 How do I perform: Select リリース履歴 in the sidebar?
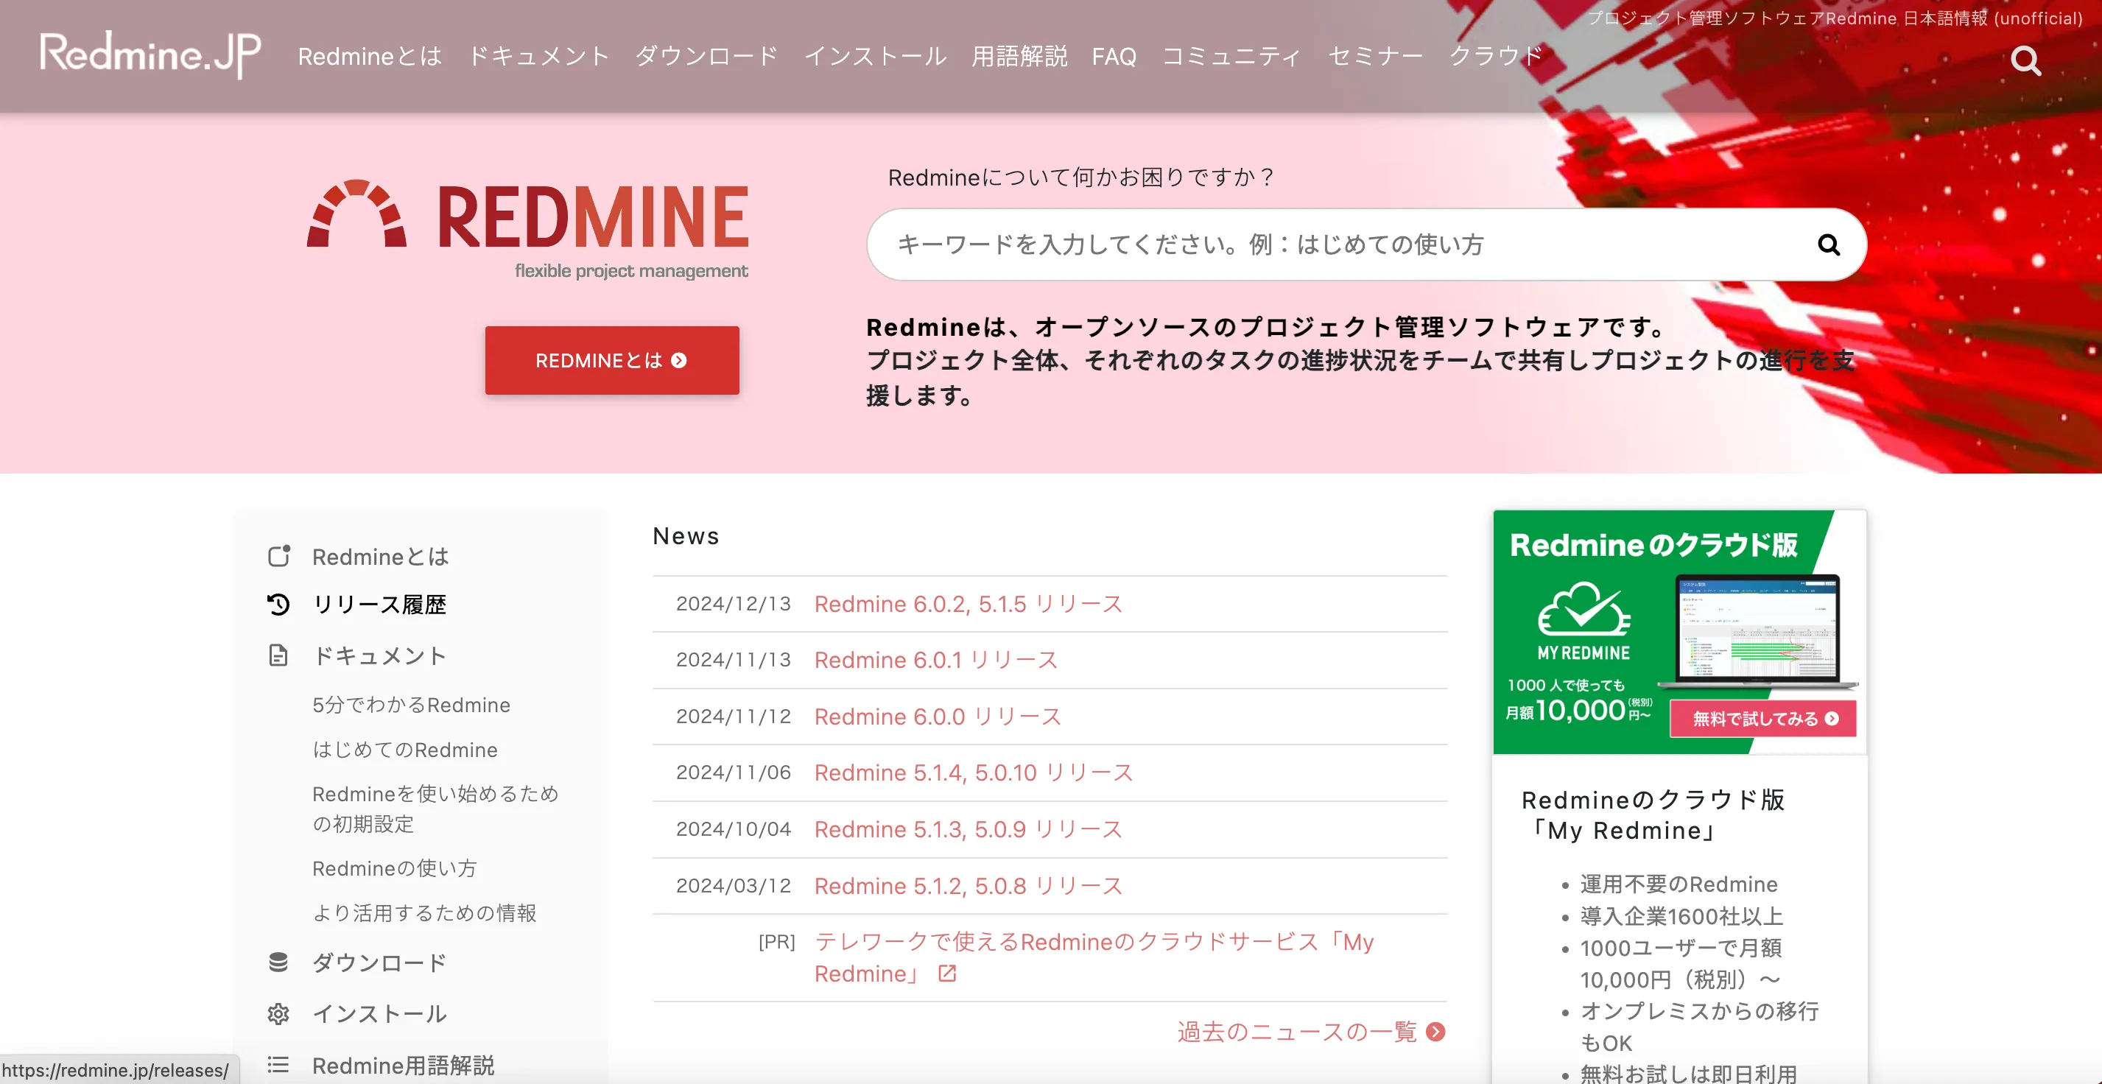(x=379, y=605)
